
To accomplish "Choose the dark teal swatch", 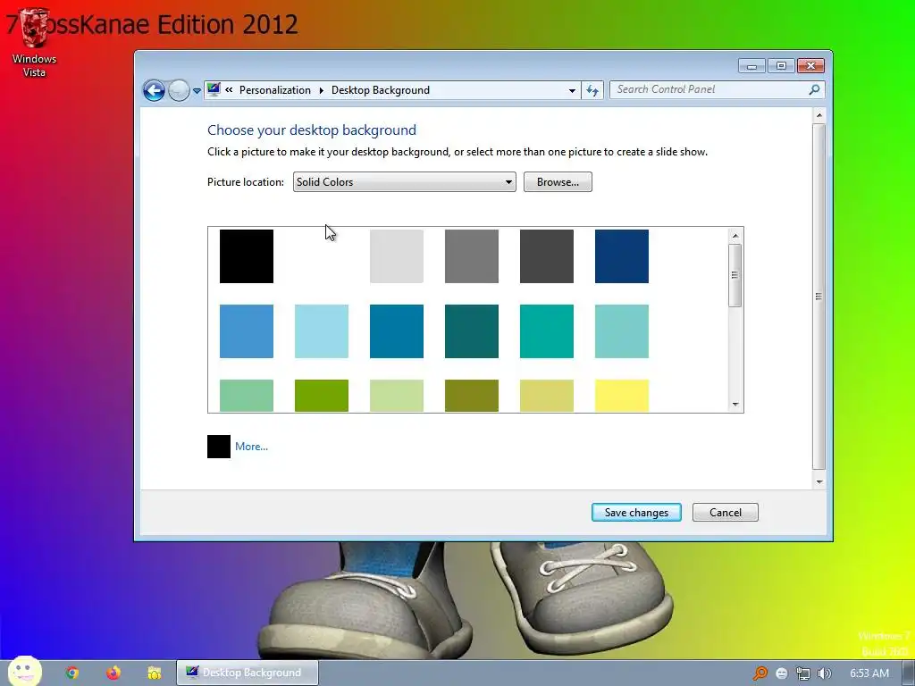I will [x=472, y=331].
